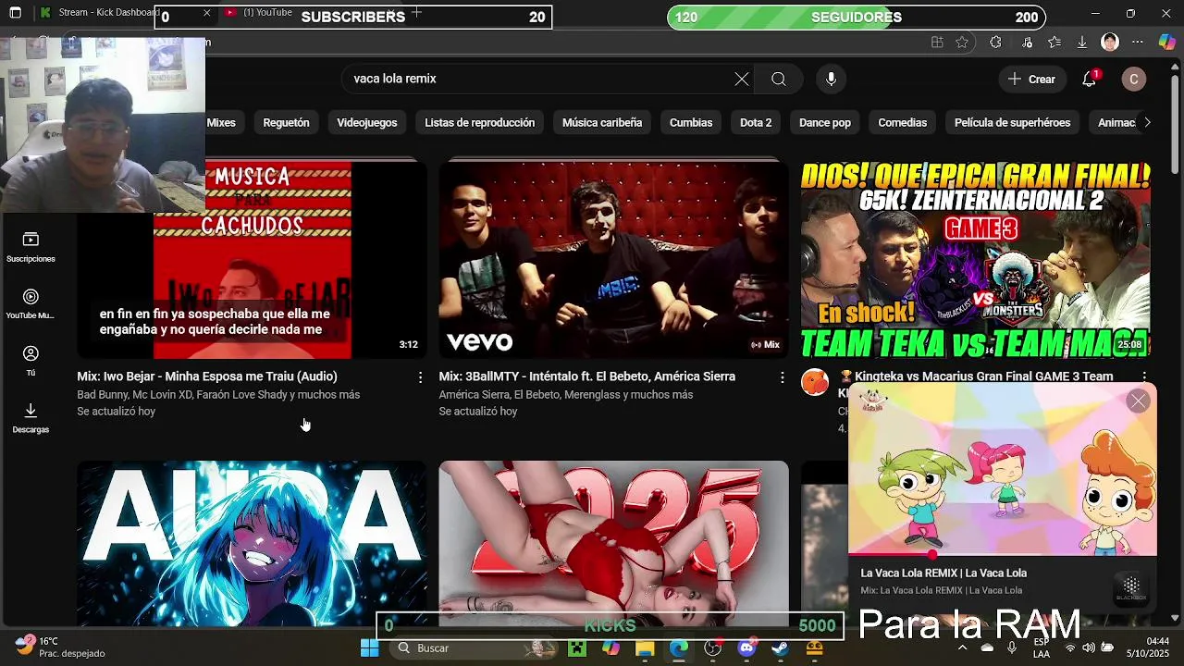The height and width of the screenshot is (666, 1184).
Task: Open the vevo 3BallMTY thumbnail
Action: [x=614, y=260]
